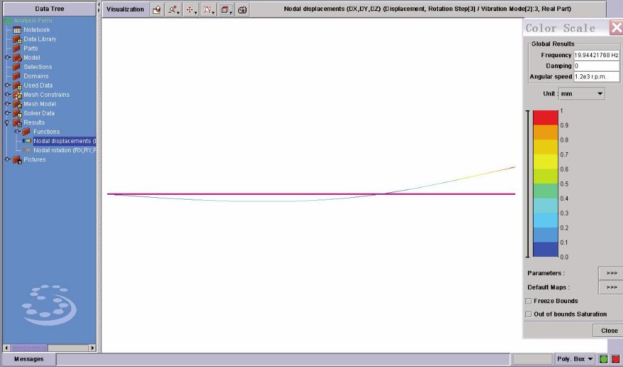Click the Parameters >>> button
This screenshot has width=623, height=367.
(611, 273)
